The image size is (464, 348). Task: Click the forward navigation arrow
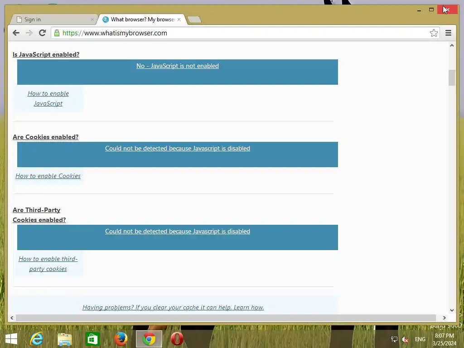point(29,33)
